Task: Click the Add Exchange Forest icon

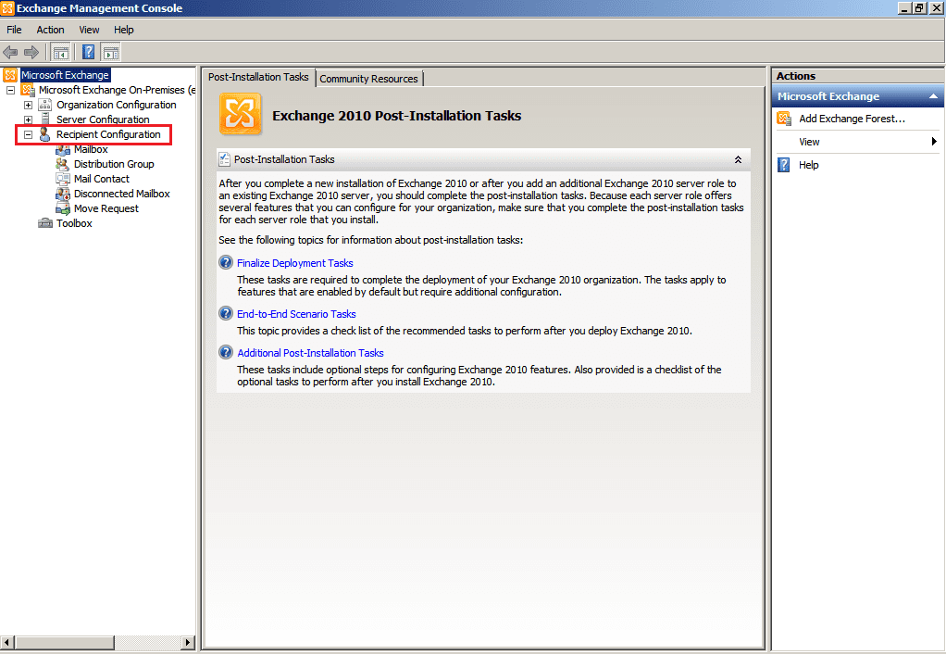Action: (784, 119)
